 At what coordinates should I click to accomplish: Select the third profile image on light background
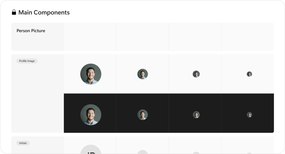pyautogui.click(x=196, y=74)
